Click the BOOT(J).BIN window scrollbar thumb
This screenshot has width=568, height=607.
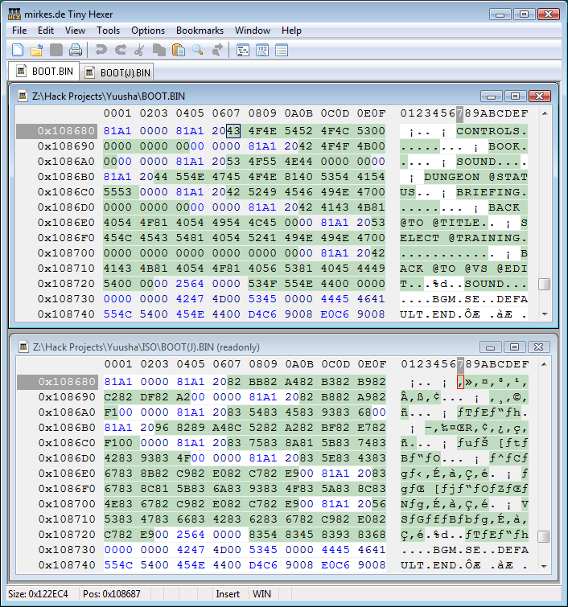[544, 536]
